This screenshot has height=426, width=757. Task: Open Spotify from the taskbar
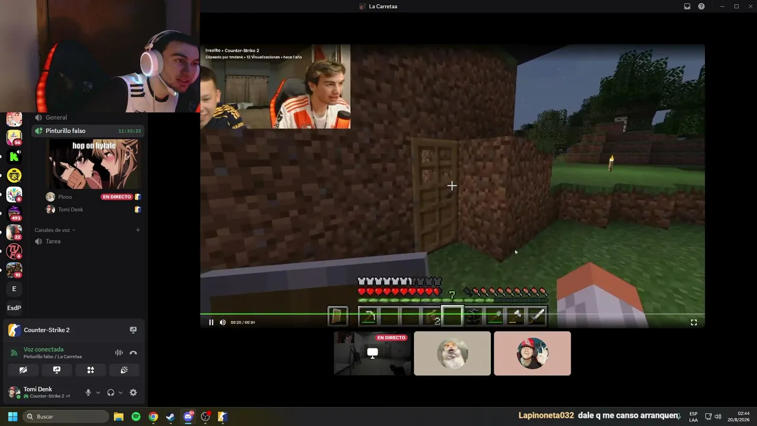[x=136, y=417]
